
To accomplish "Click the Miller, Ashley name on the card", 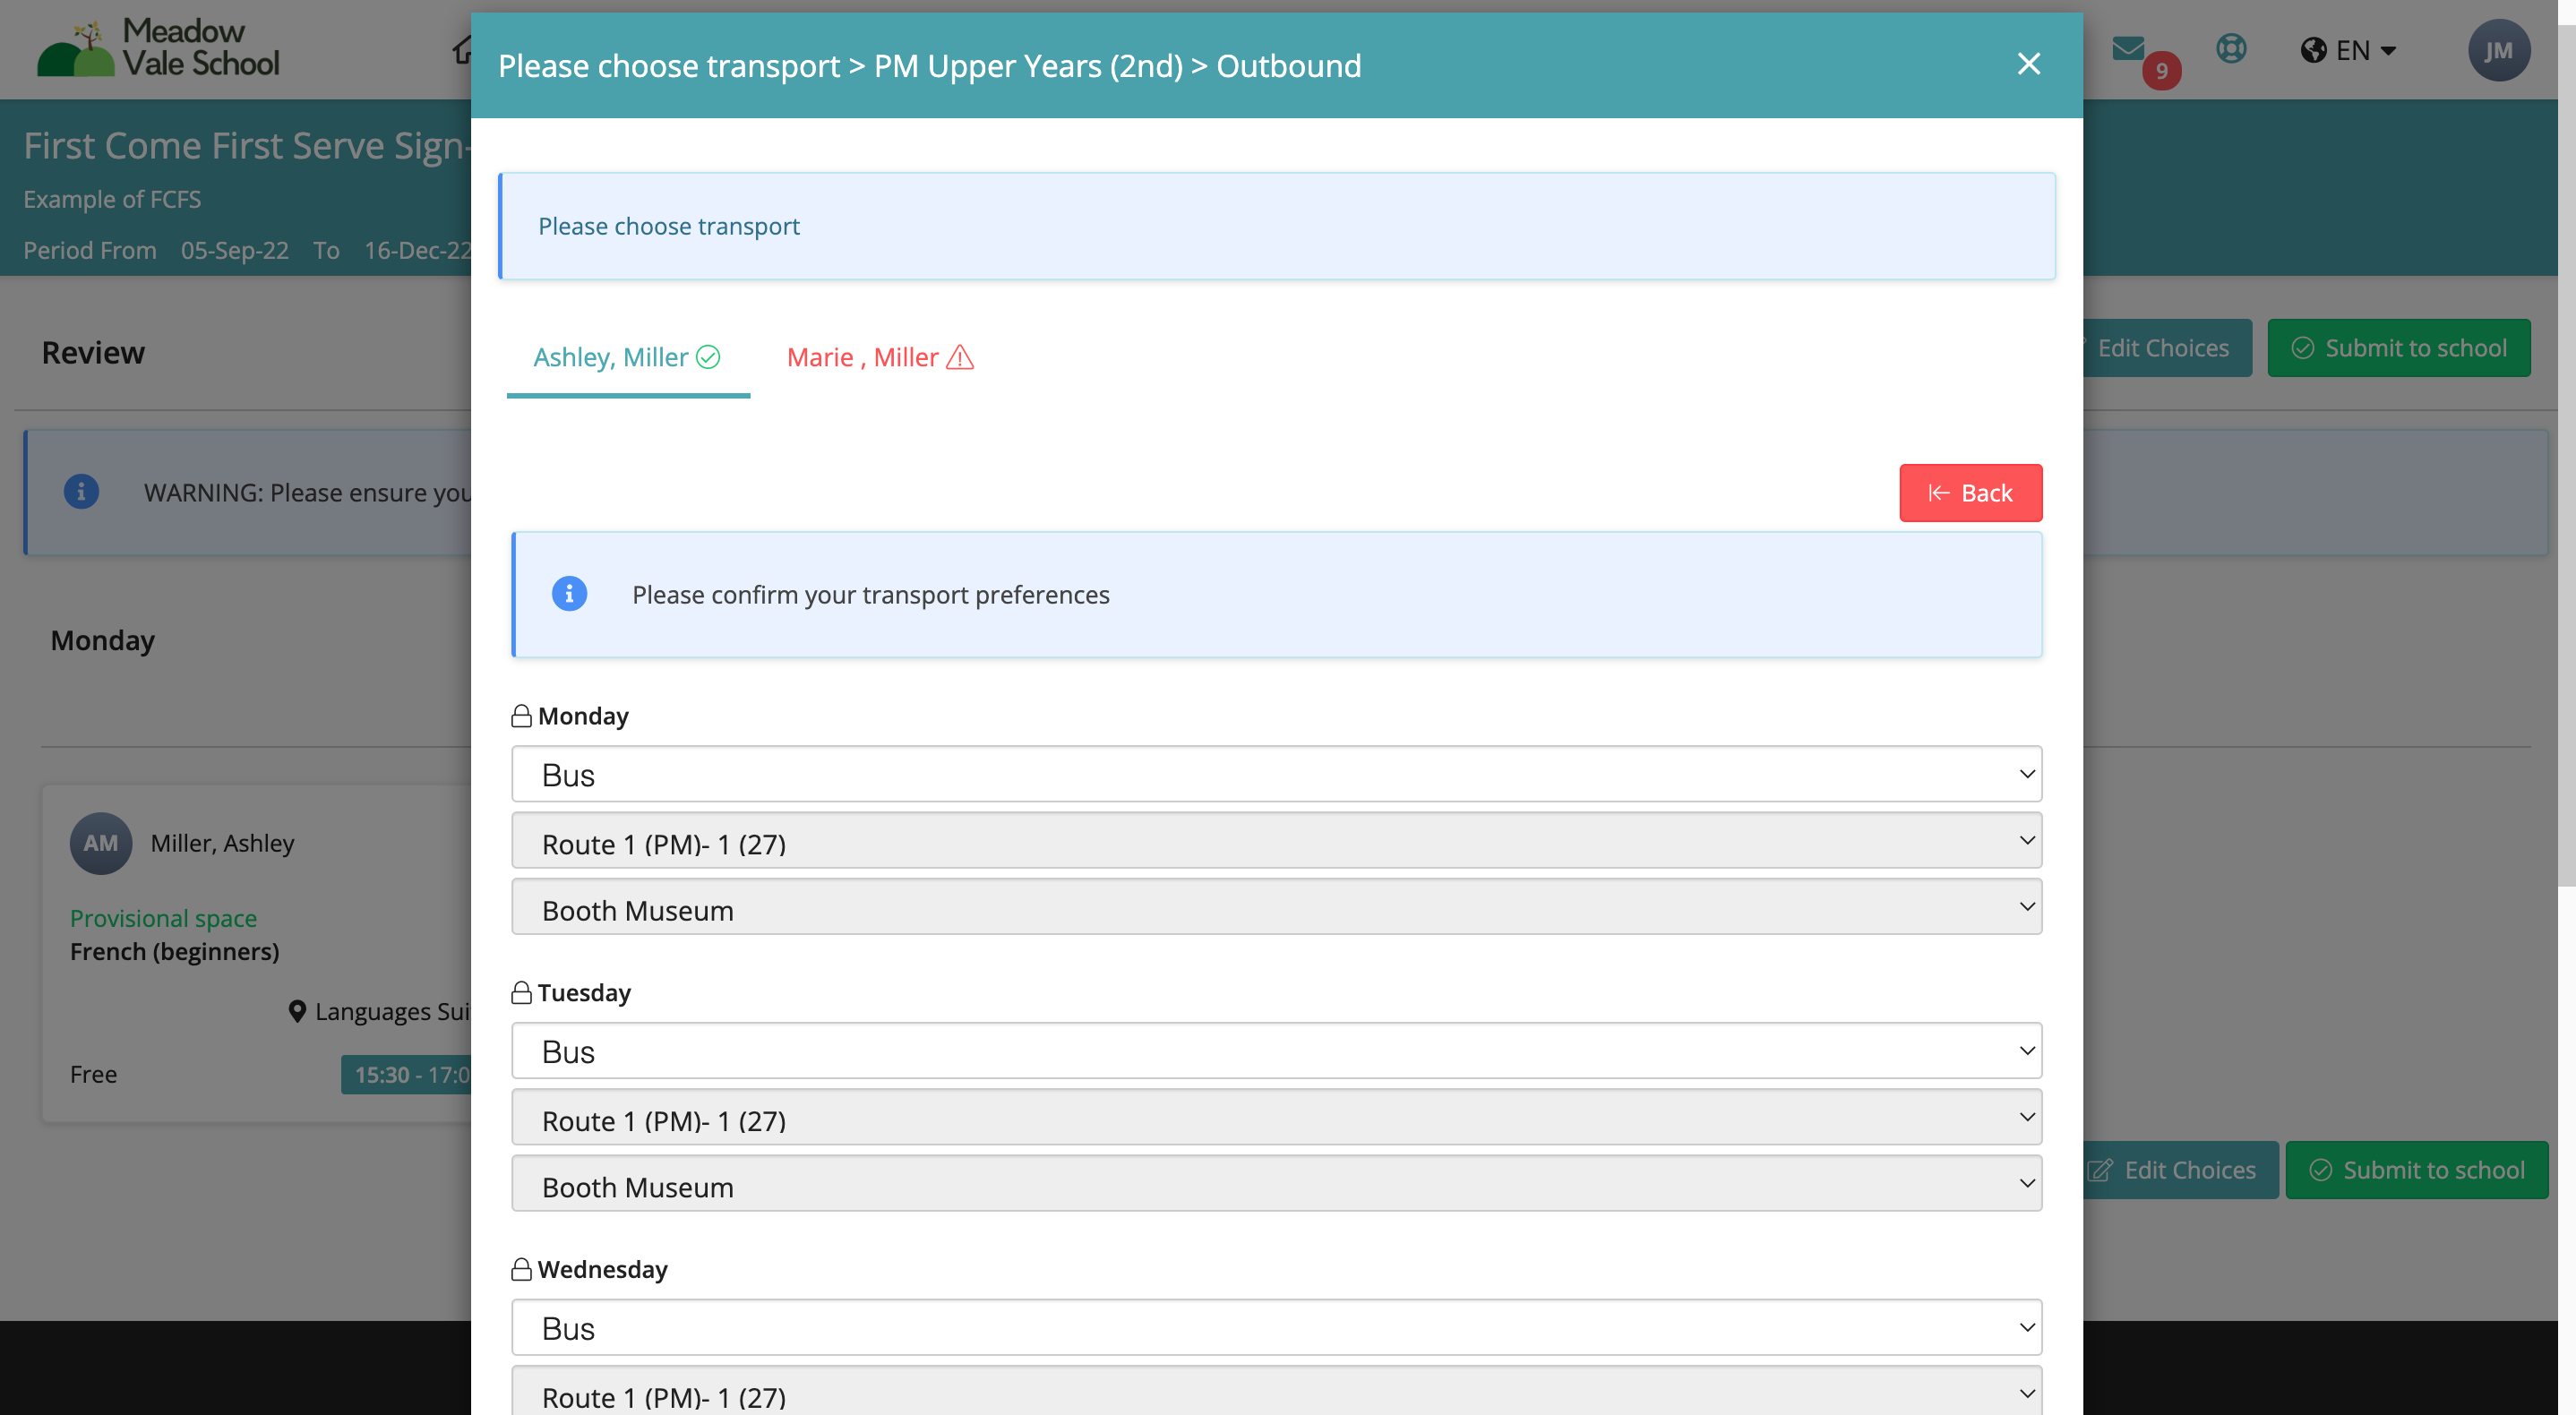I will pos(222,843).
